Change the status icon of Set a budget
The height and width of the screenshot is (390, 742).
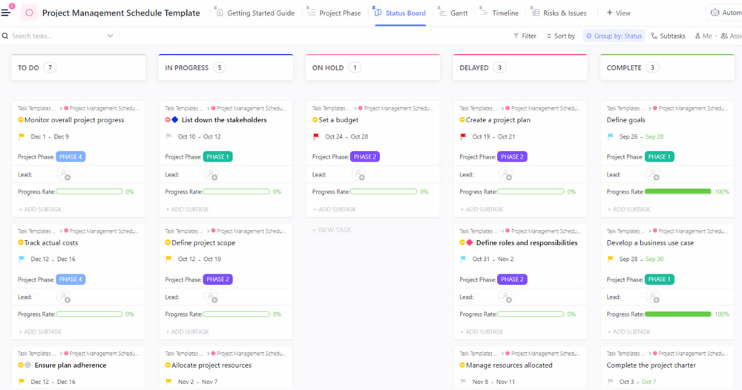click(x=315, y=120)
